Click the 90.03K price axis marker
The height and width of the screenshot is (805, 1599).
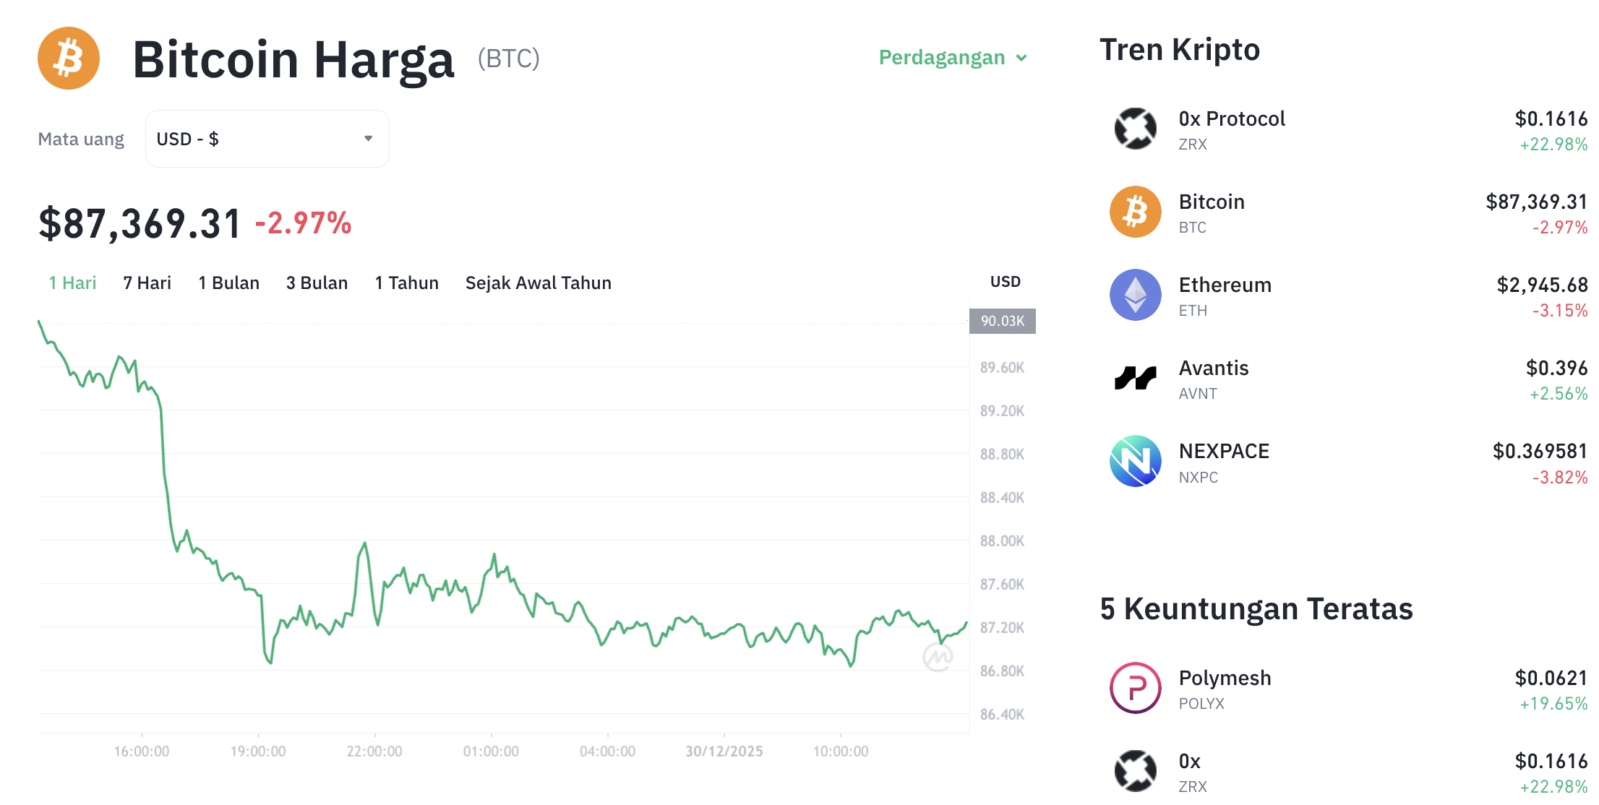1001,322
